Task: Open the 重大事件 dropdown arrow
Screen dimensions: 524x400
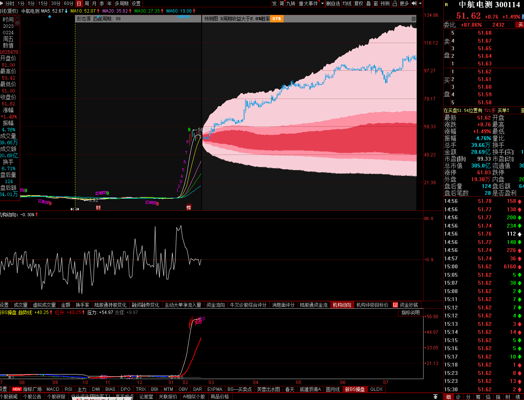Action: [x=323, y=3]
